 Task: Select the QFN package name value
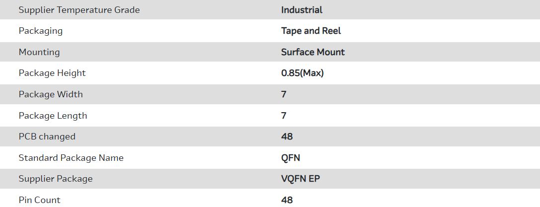(x=290, y=158)
